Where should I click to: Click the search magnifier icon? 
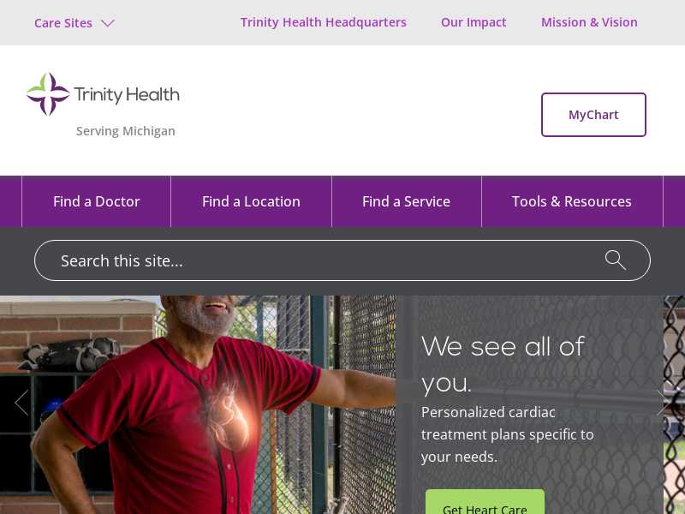(615, 260)
